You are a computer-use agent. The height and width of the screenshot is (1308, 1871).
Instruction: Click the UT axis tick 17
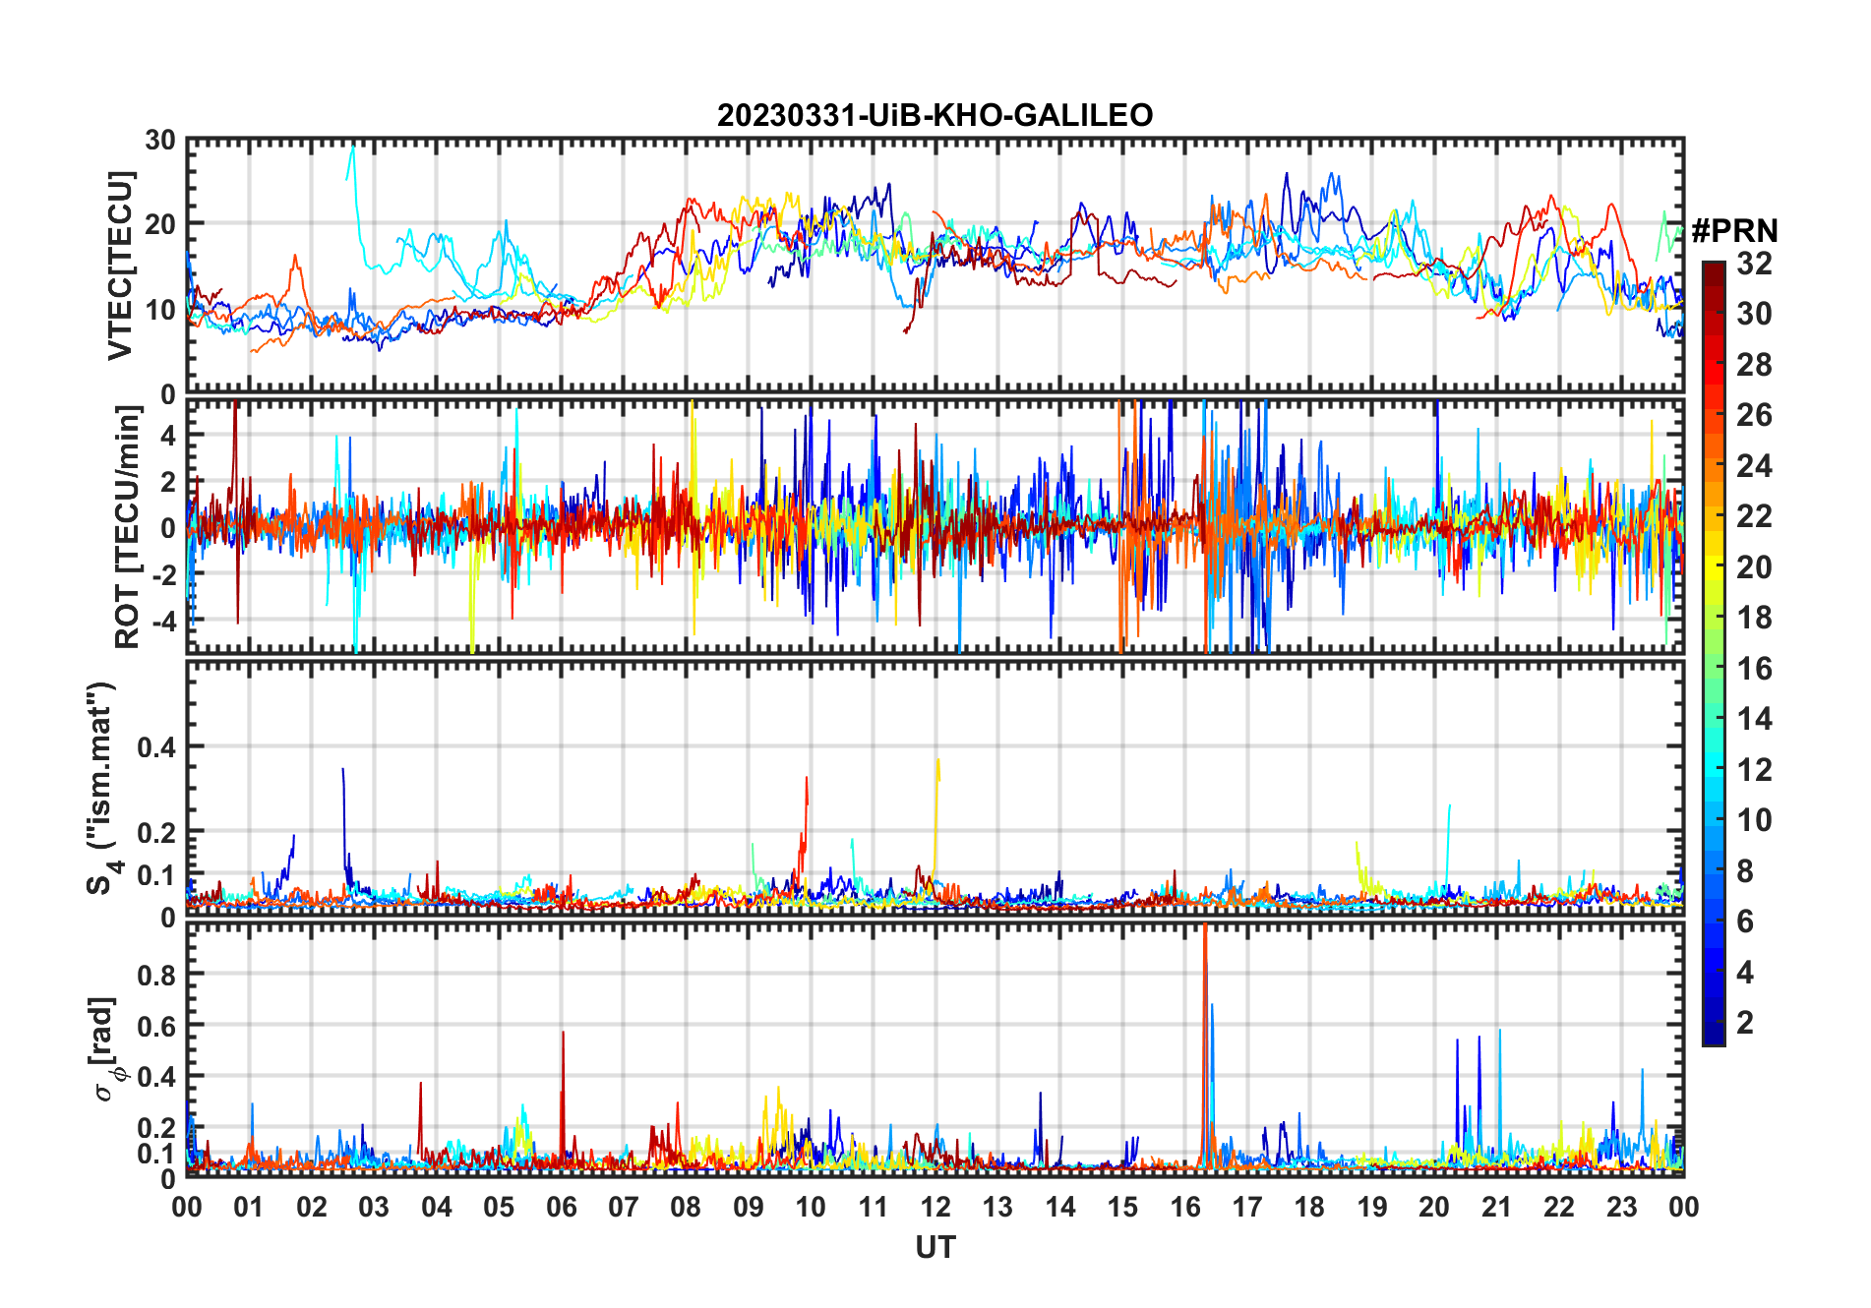[1247, 1207]
